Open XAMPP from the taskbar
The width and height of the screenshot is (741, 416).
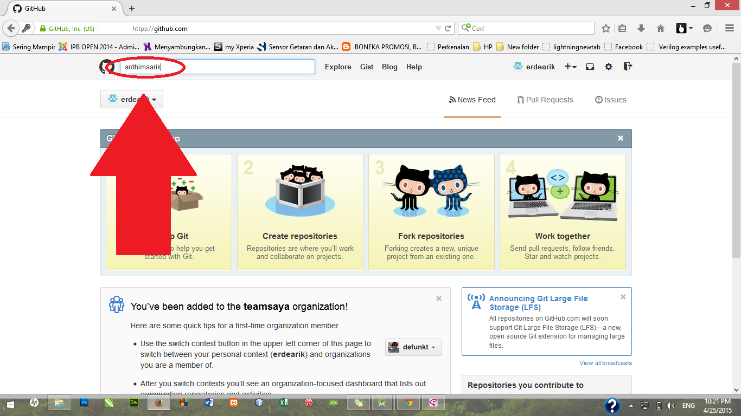pos(234,403)
